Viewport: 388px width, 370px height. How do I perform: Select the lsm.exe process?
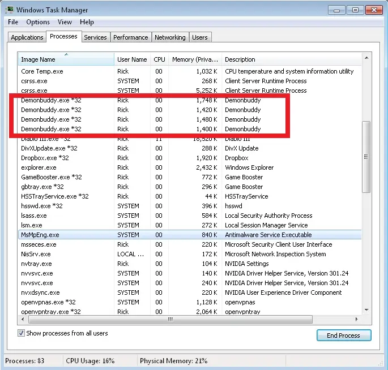[x=190, y=225]
